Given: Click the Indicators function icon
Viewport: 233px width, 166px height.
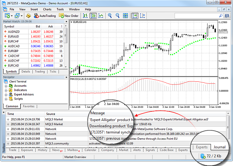Looking at the screenshot, I should (x=11, y=90).
